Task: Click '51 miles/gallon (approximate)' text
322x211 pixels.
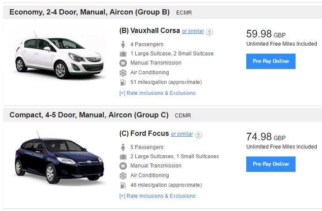Action: [166, 82]
